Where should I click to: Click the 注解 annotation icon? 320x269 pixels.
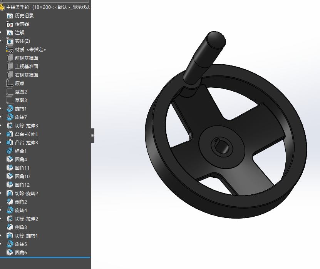tap(9, 33)
